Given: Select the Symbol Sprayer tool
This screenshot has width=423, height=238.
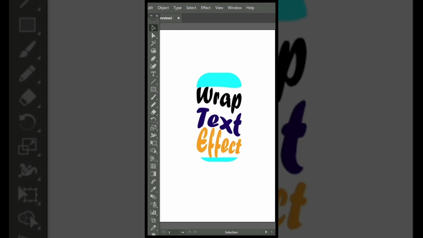Looking at the screenshot, I should [x=153, y=205].
